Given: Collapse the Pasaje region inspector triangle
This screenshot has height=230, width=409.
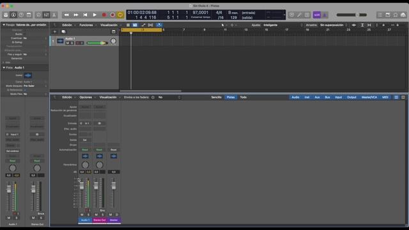Looking at the screenshot, I should [x=4, y=25].
